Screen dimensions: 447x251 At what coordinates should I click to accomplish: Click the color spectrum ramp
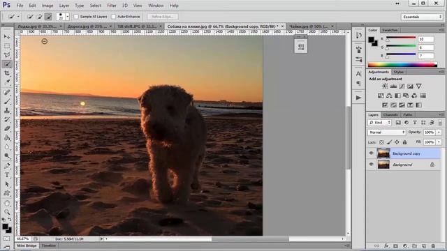tap(402, 65)
